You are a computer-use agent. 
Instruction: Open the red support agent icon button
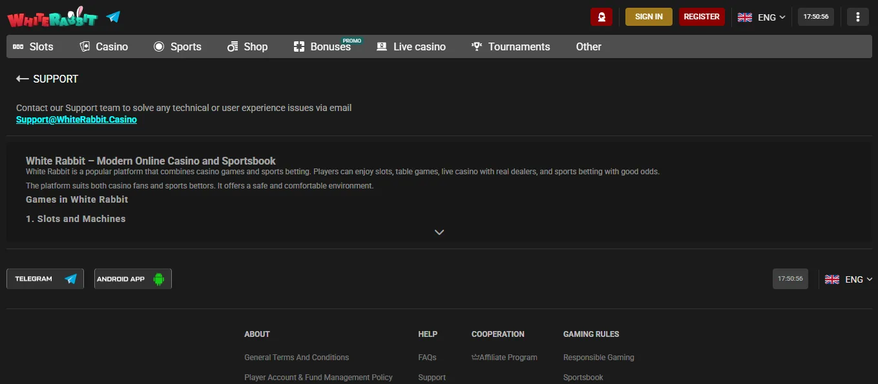pyautogui.click(x=601, y=17)
